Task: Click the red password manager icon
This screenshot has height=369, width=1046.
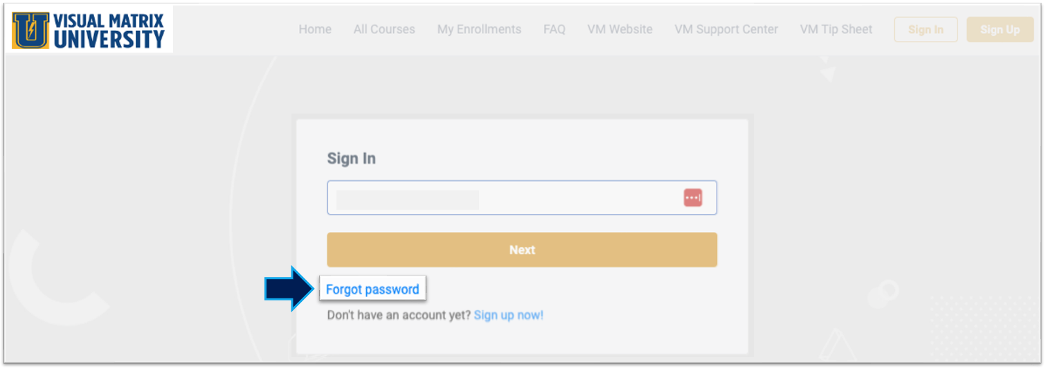Action: point(692,198)
